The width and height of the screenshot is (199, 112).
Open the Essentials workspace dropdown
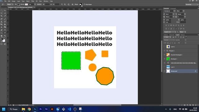[192, 4]
